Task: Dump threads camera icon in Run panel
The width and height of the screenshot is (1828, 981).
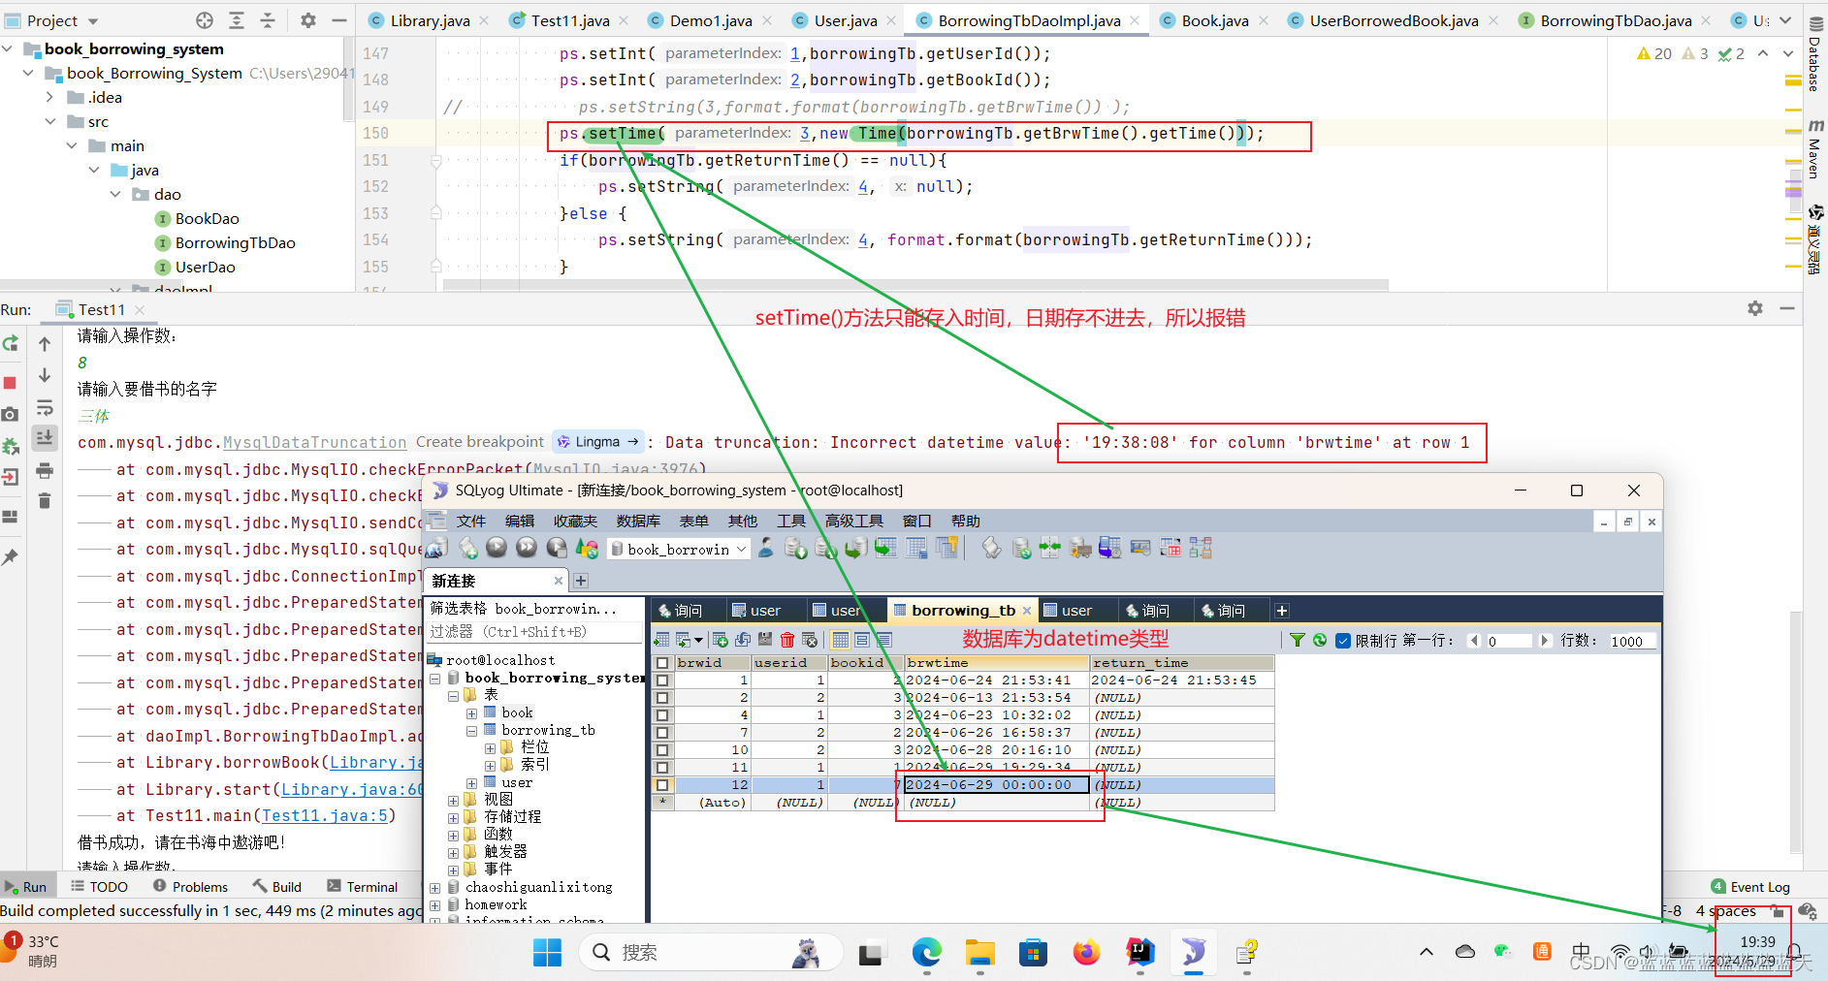Action: (11, 414)
